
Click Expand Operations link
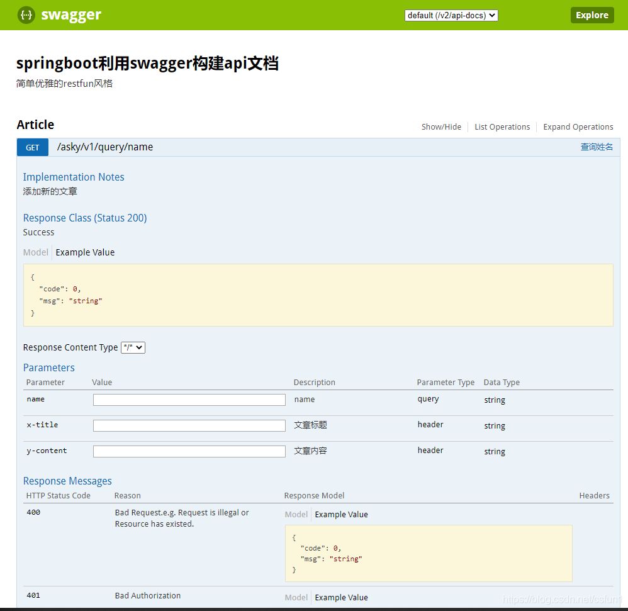(578, 127)
